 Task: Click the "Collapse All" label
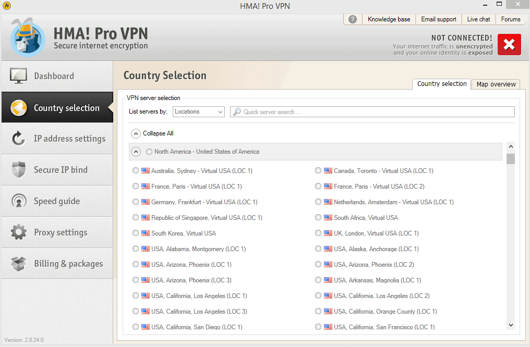pyautogui.click(x=158, y=133)
